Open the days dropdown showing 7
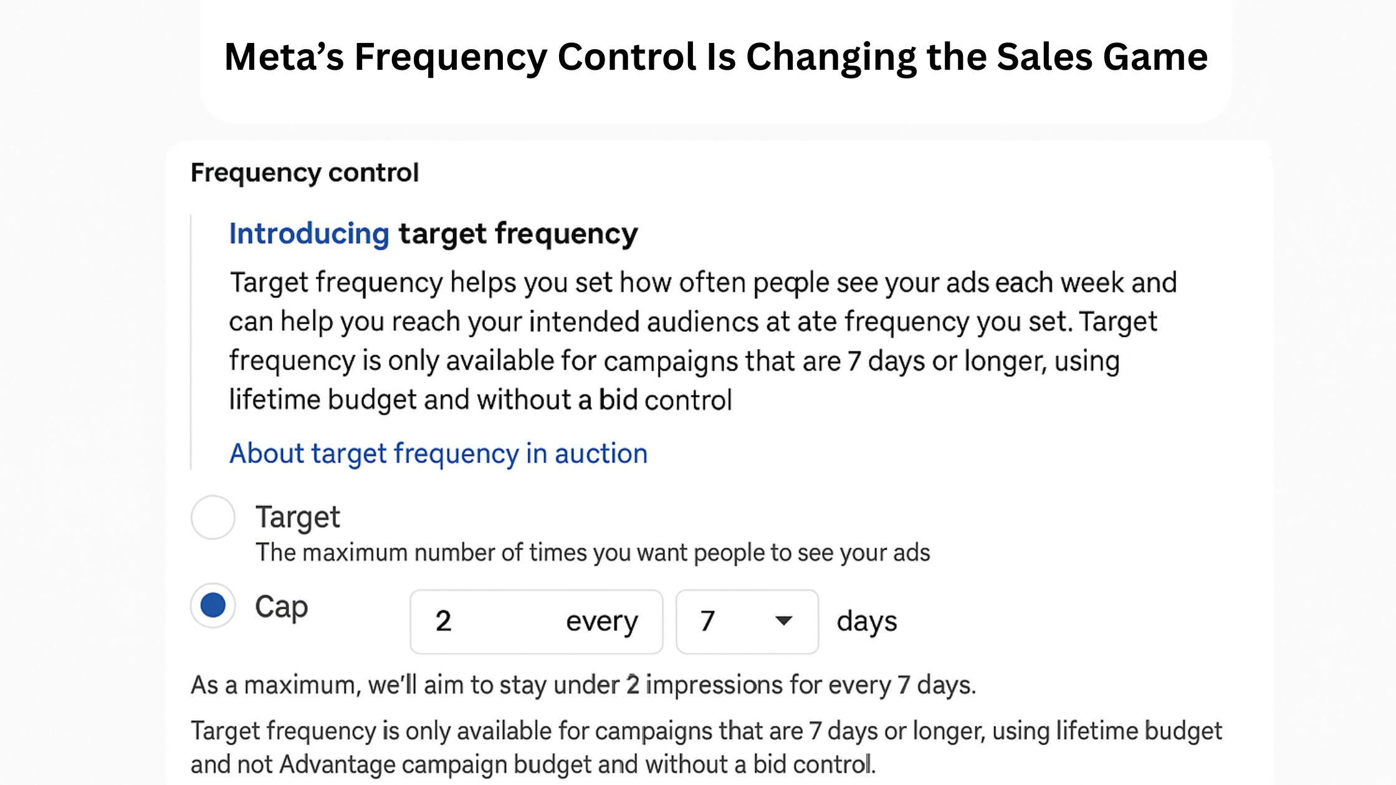The height and width of the screenshot is (785, 1396). (x=747, y=621)
